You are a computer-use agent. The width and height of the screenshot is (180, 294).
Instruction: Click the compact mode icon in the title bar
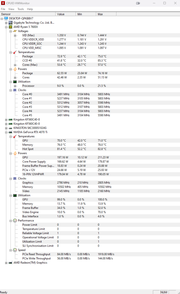138,3
